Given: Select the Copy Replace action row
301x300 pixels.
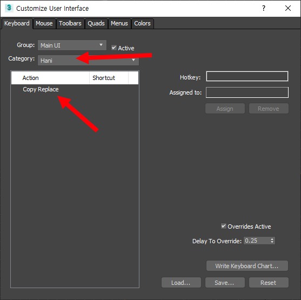Looking at the screenshot, I should (x=75, y=89).
